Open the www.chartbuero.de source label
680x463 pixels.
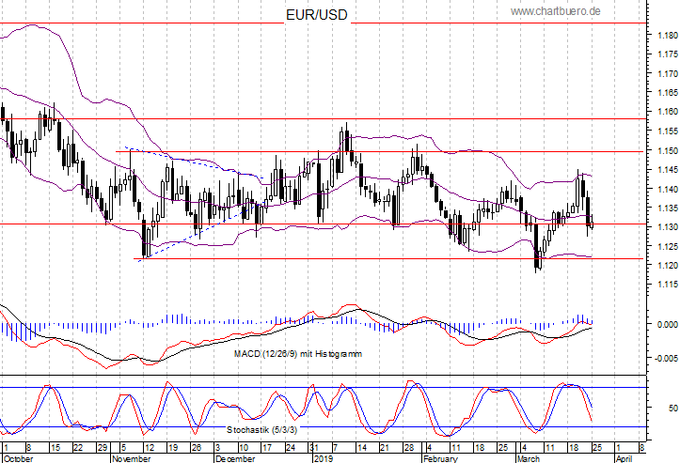pyautogui.click(x=556, y=11)
